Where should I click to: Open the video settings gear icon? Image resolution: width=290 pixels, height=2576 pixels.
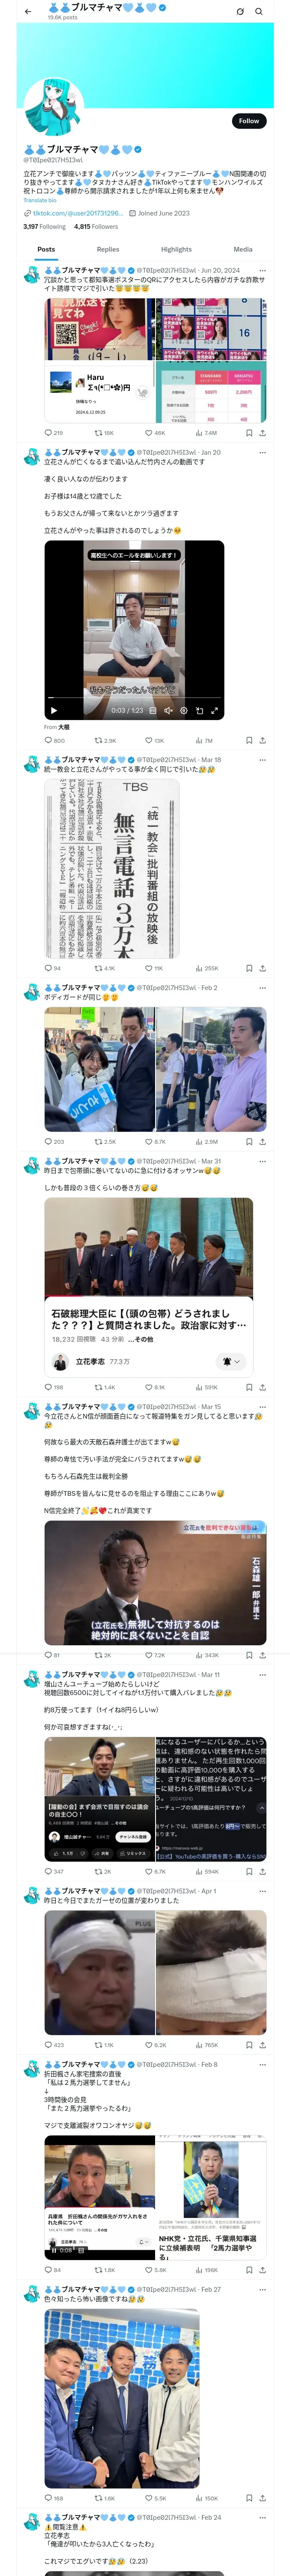click(x=183, y=710)
